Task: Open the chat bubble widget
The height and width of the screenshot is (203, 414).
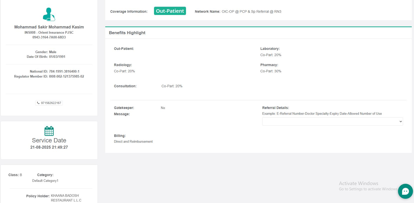Action: (x=405, y=191)
